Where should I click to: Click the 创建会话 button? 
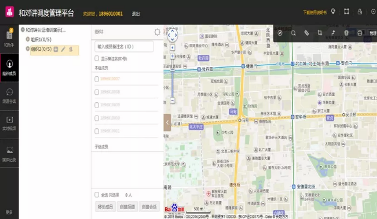[x=149, y=206]
